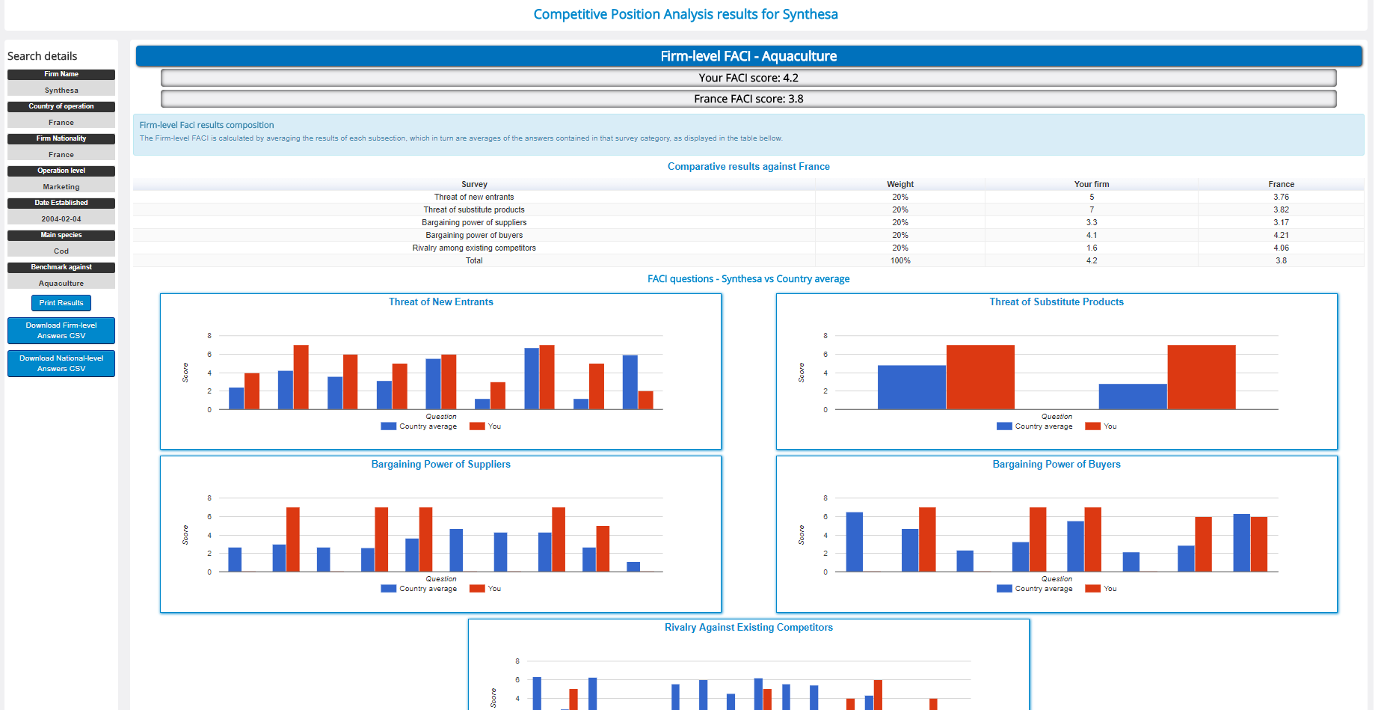Click Country average swatch in Suppliers chart
1384x710 pixels.
[x=389, y=589]
